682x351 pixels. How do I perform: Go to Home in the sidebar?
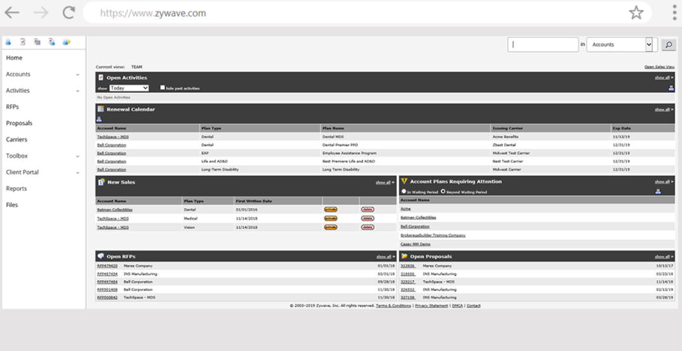point(14,58)
